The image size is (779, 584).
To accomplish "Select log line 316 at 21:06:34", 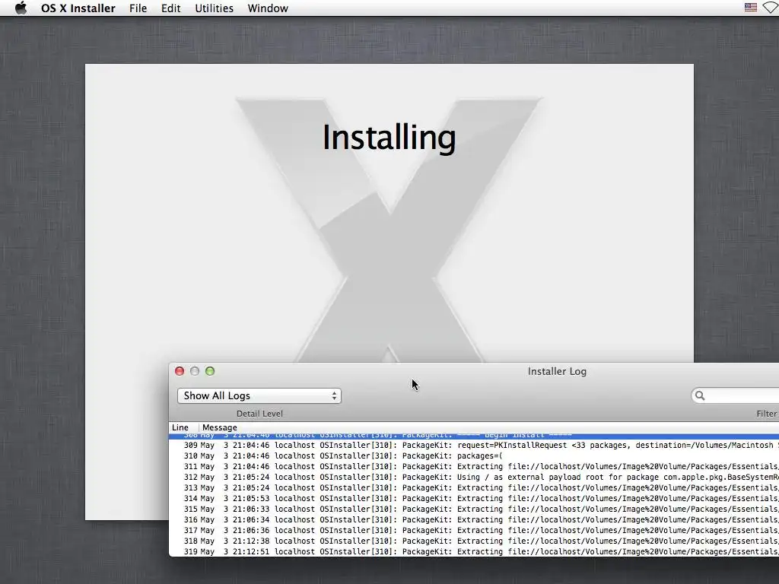I will 474,520.
